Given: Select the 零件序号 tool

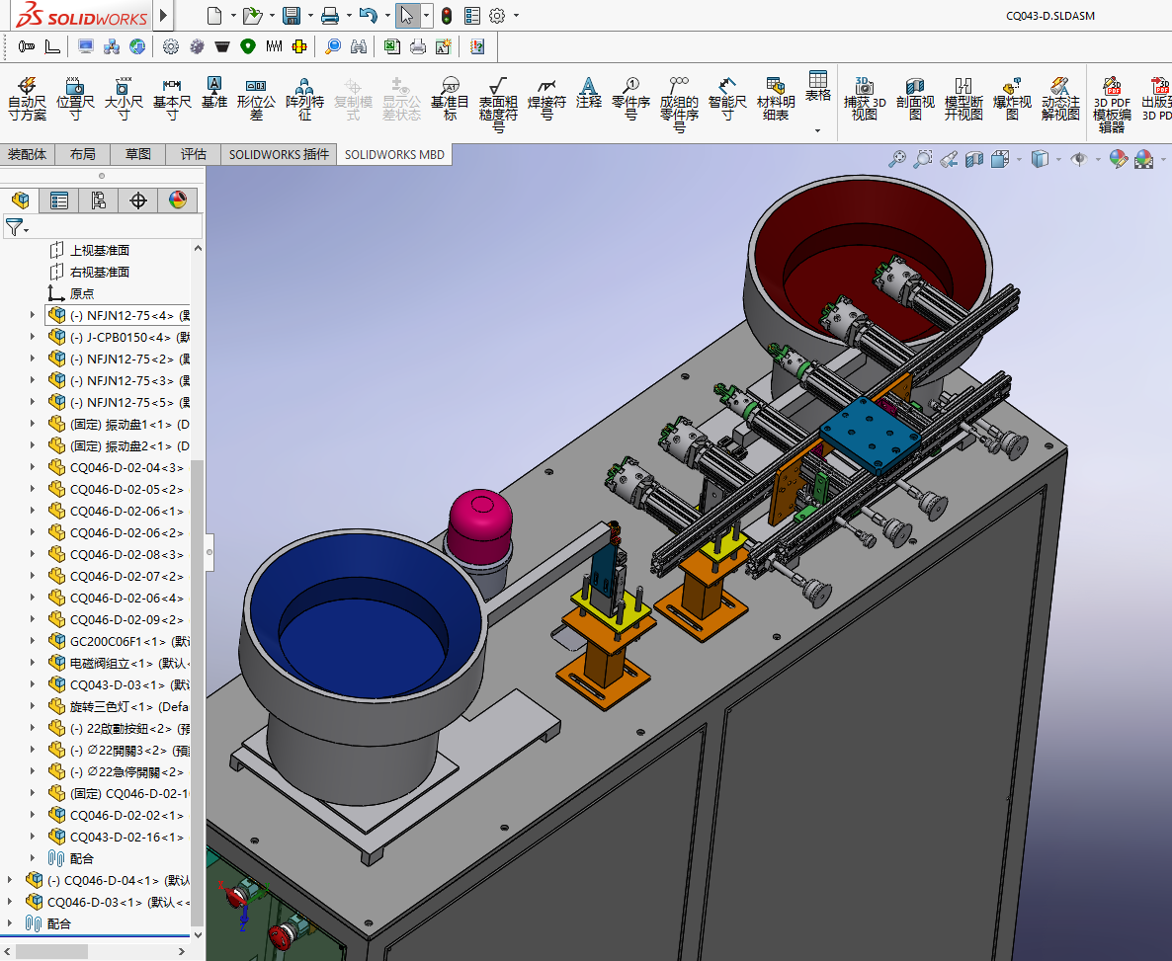Looking at the screenshot, I should pyautogui.click(x=630, y=100).
